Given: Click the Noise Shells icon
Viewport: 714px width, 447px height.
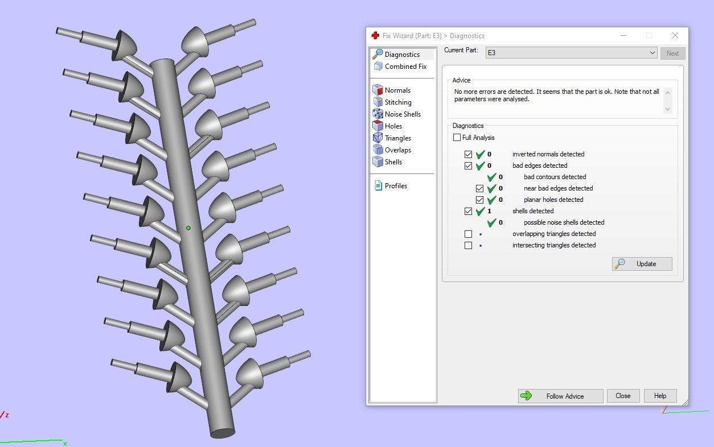Looking at the screenshot, I should pyautogui.click(x=377, y=114).
